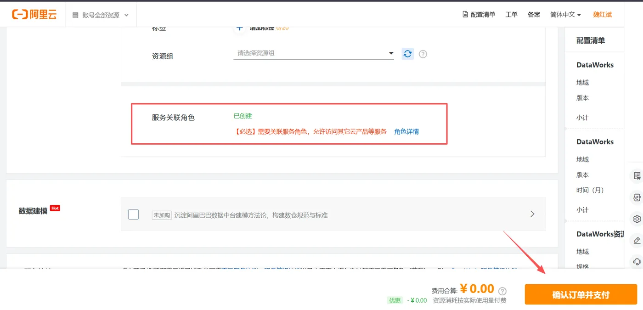
Task: Open the Alibaba Cloud logo home link
Action: click(34, 15)
